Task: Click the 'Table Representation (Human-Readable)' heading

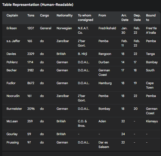Action: [x=38, y=5]
